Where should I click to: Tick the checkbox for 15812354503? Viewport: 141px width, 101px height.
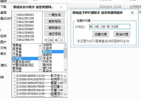(15, 33)
